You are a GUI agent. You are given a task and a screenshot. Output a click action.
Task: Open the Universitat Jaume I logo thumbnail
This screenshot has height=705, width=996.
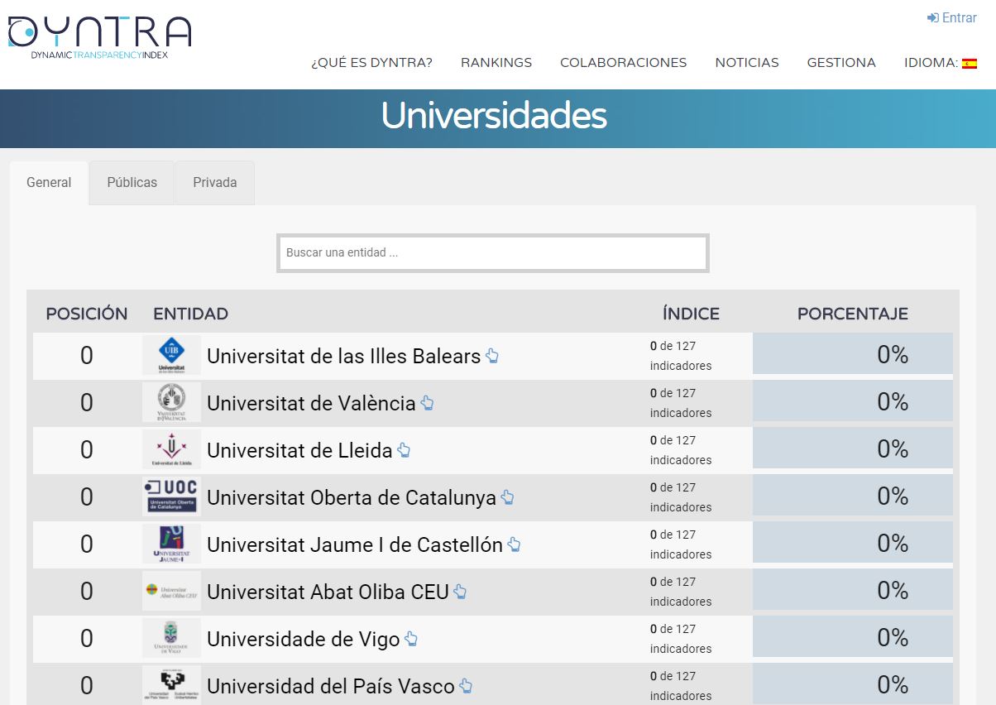click(171, 544)
